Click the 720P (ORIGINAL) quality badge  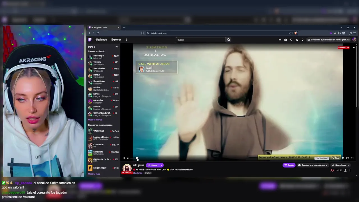[x=322, y=158]
